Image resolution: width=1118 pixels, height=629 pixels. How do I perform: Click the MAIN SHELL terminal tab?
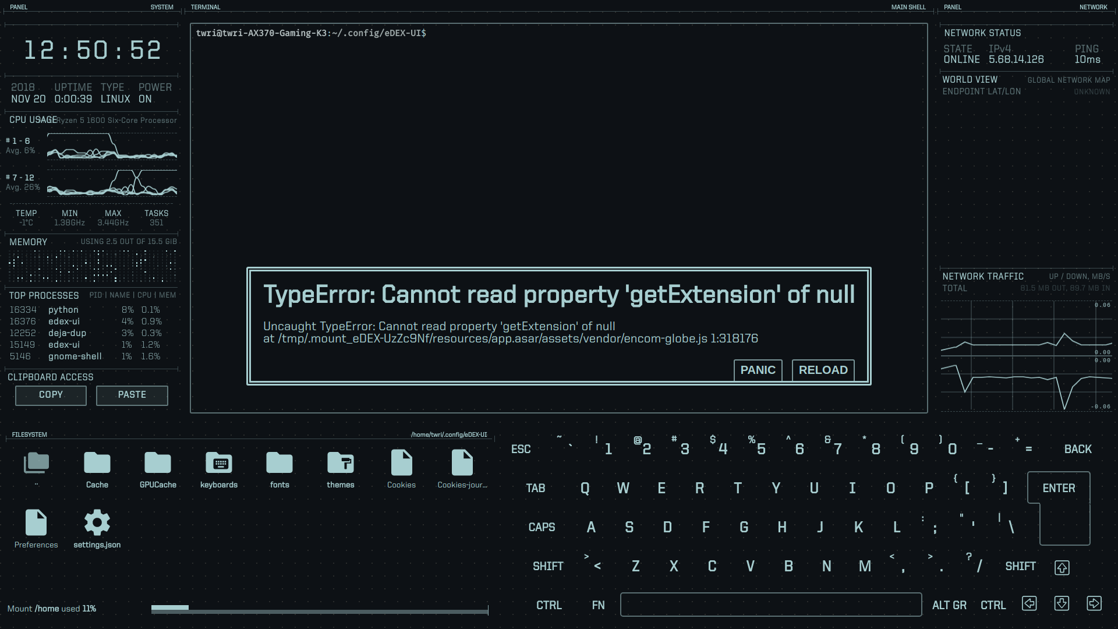(x=908, y=7)
